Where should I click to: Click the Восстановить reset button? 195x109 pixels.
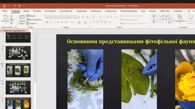tap(34, 19)
